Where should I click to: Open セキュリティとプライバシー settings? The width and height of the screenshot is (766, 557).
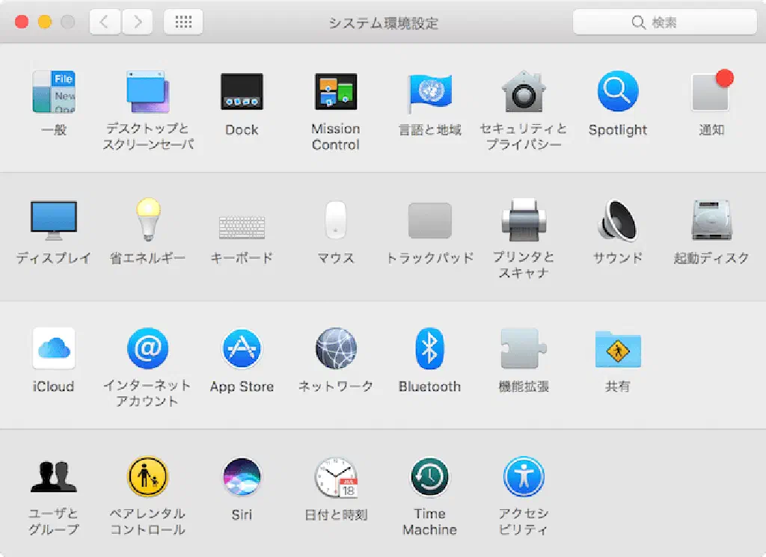pyautogui.click(x=524, y=93)
